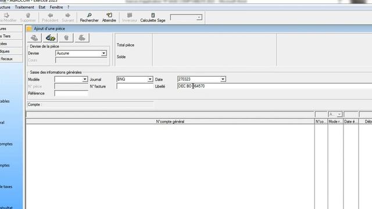Click first icon in Ajout d'une pièce toolbar
The width and height of the screenshot is (372, 209).
(34, 38)
